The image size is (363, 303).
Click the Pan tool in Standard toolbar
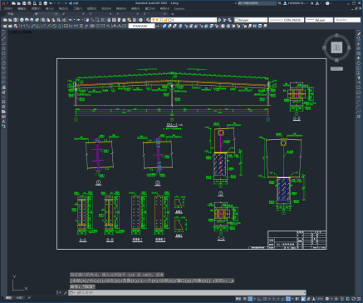[x=87, y=20]
